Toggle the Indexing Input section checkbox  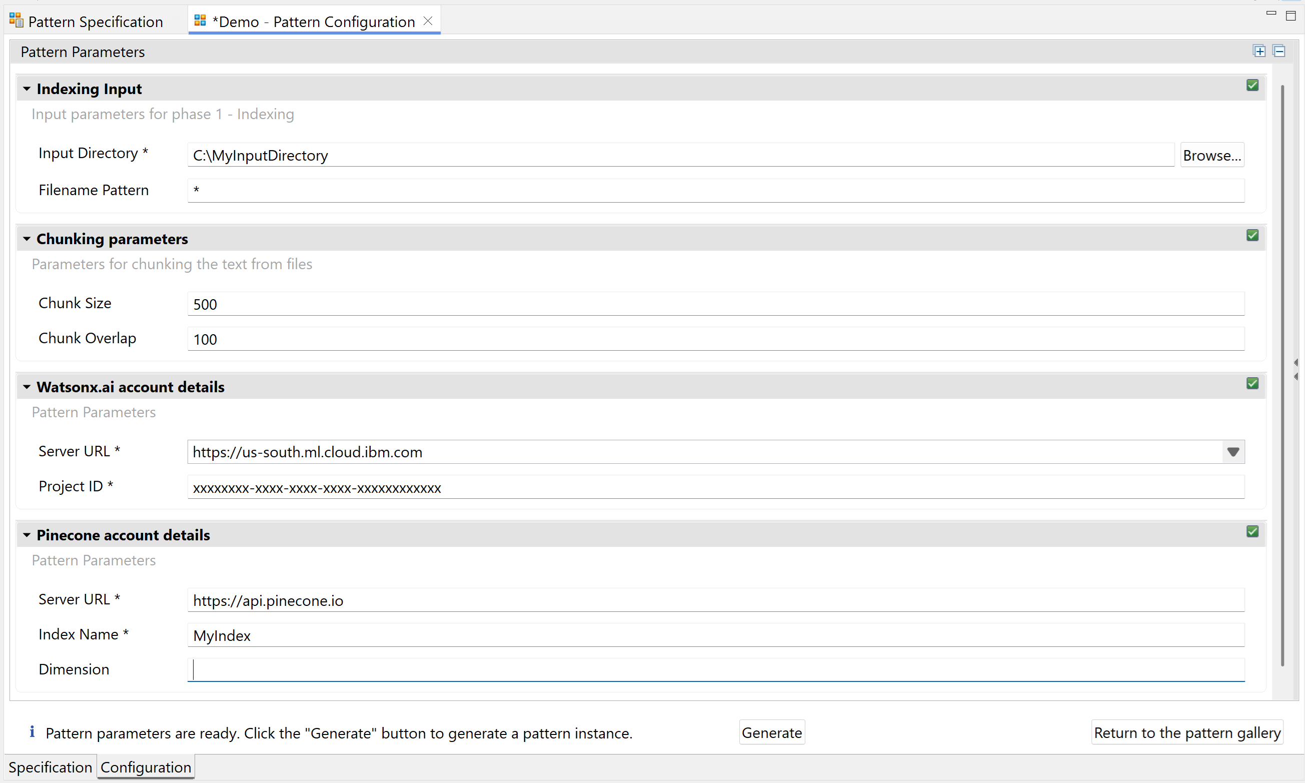pos(1252,86)
